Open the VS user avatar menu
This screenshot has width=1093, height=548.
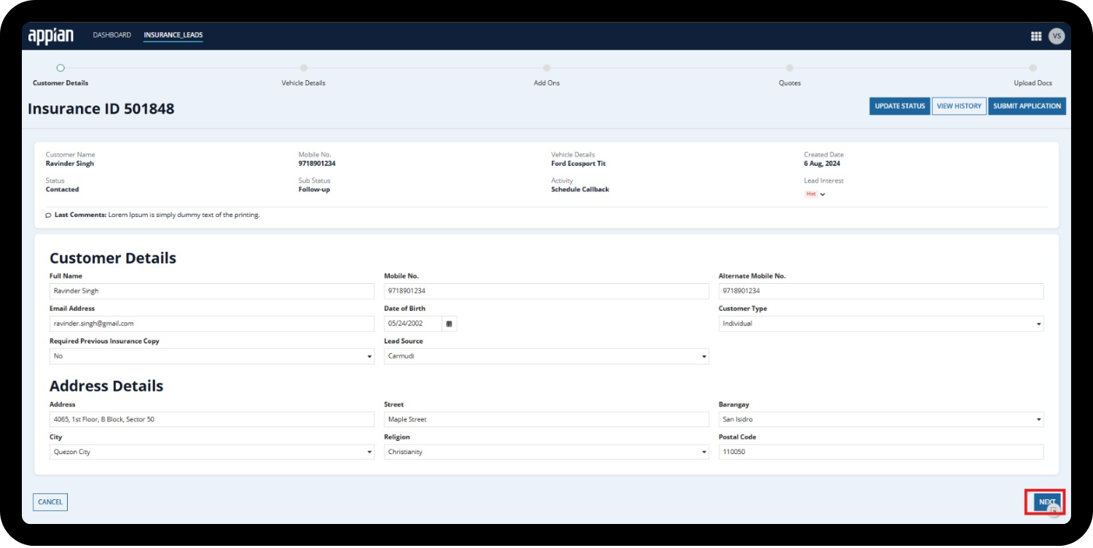pyautogui.click(x=1056, y=36)
